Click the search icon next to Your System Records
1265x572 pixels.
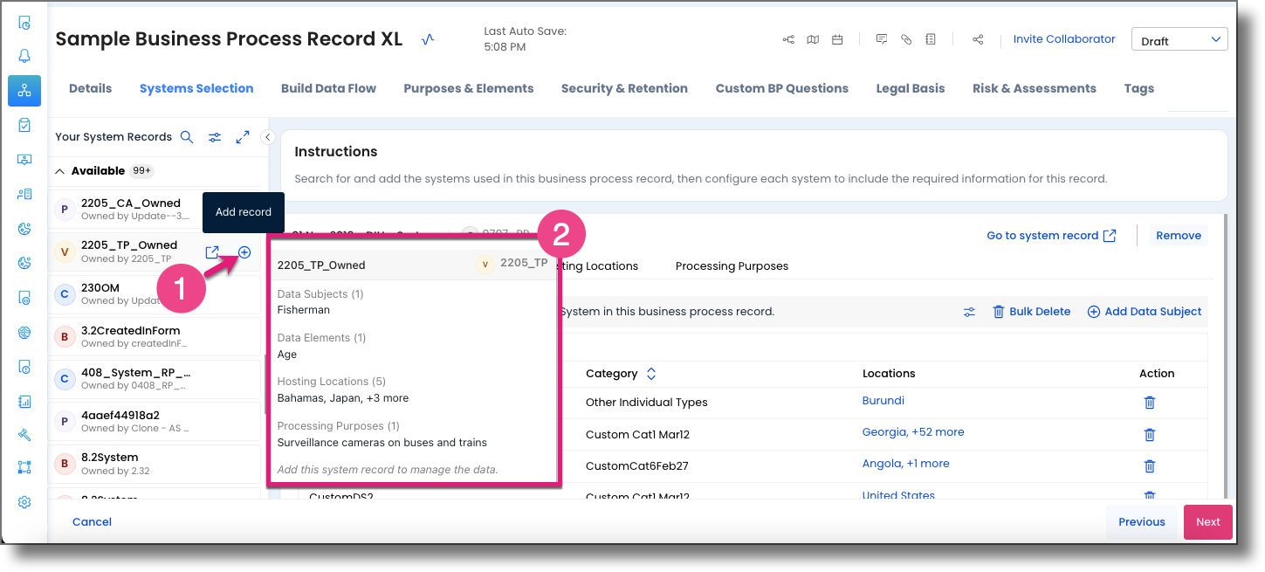pyautogui.click(x=186, y=136)
